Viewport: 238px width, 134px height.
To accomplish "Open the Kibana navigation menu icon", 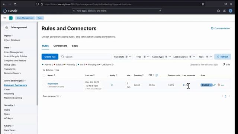I will coord(5,18).
